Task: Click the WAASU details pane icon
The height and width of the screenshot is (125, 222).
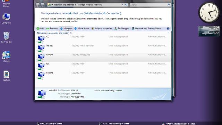Action: (x=41, y=94)
